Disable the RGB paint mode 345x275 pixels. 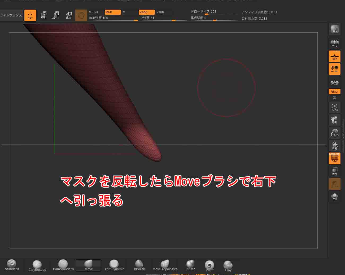(113, 12)
